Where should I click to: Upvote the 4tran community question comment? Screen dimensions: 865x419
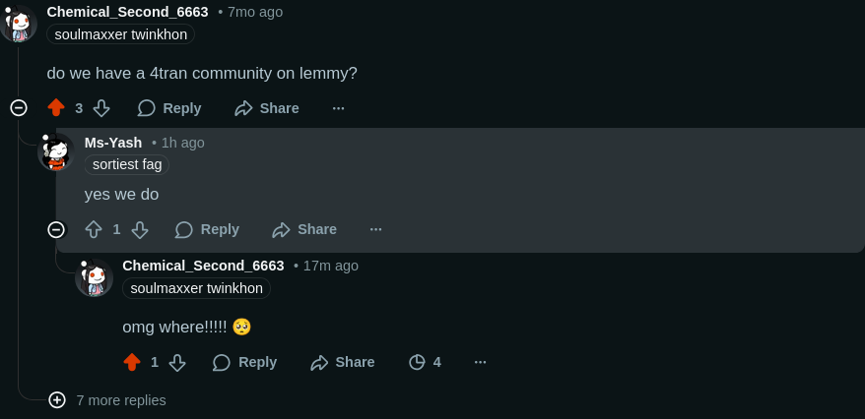(x=56, y=108)
